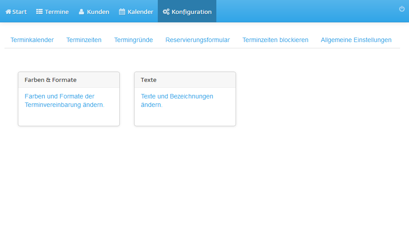The height and width of the screenshot is (226, 409).
Task: Click the list icon beside Termine
Action: (39, 12)
